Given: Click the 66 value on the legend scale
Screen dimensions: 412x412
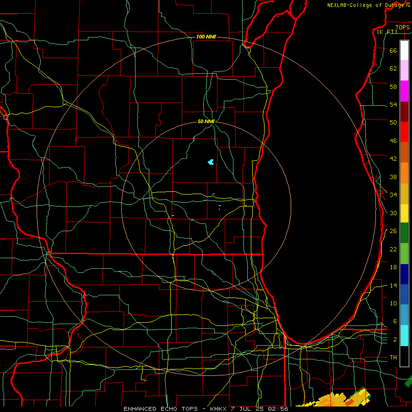Looking at the screenshot, I should tap(393, 50).
